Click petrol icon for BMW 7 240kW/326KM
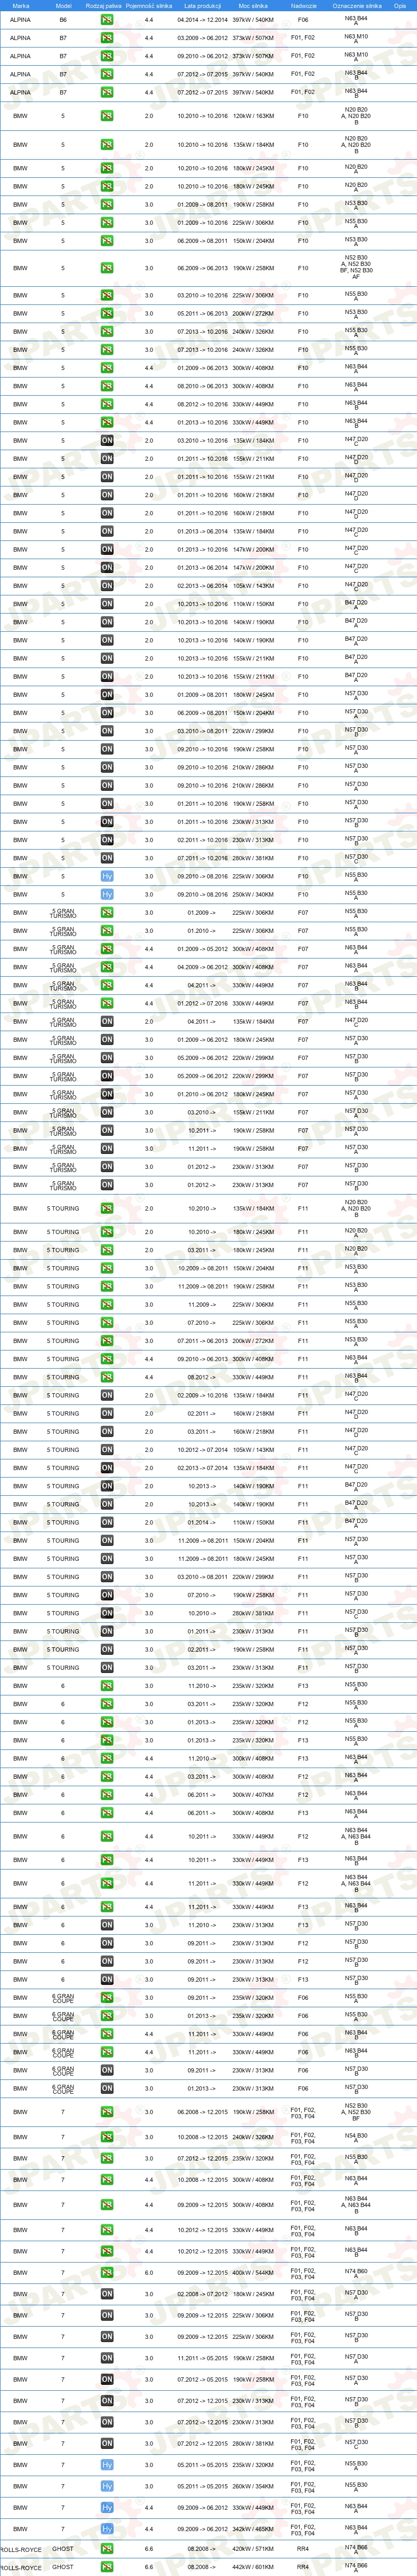Viewport: 417px width, 2576px height. pyautogui.click(x=107, y=2137)
